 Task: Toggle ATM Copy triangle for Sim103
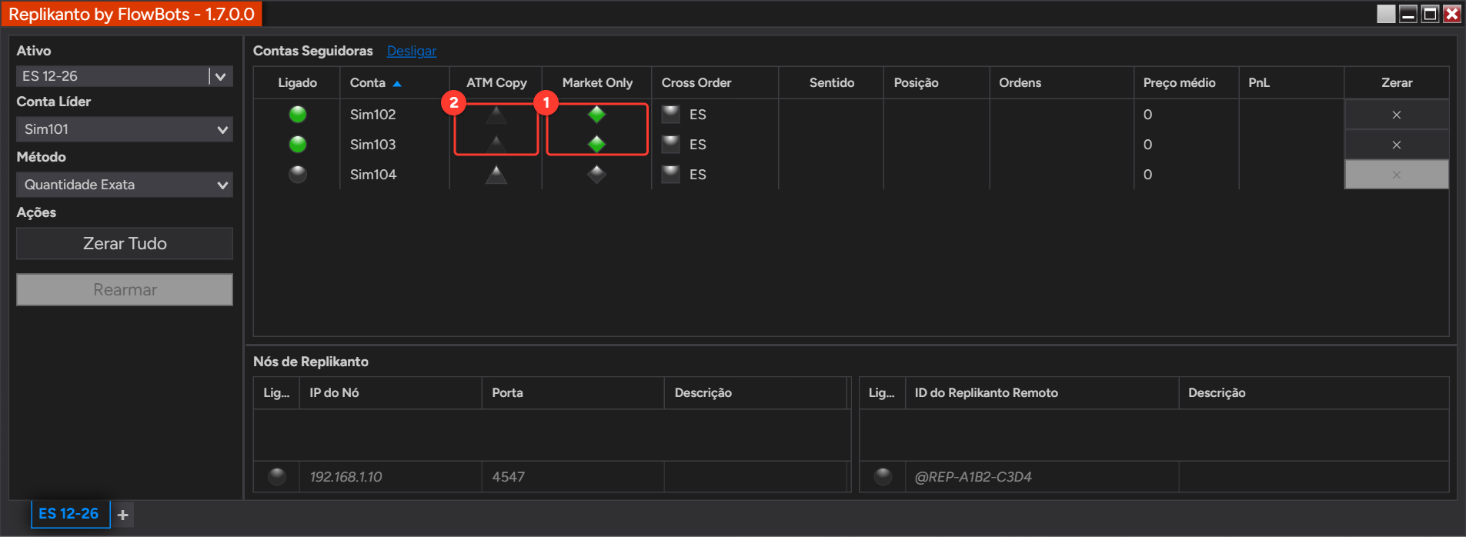pyautogui.click(x=496, y=144)
